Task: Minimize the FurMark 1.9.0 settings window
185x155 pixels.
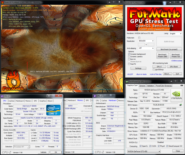Action: point(170,2)
